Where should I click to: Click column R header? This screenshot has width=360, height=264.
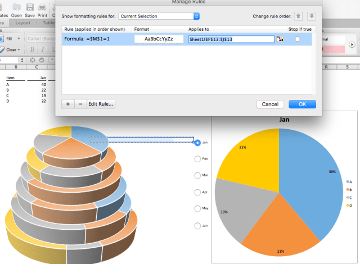point(326,67)
